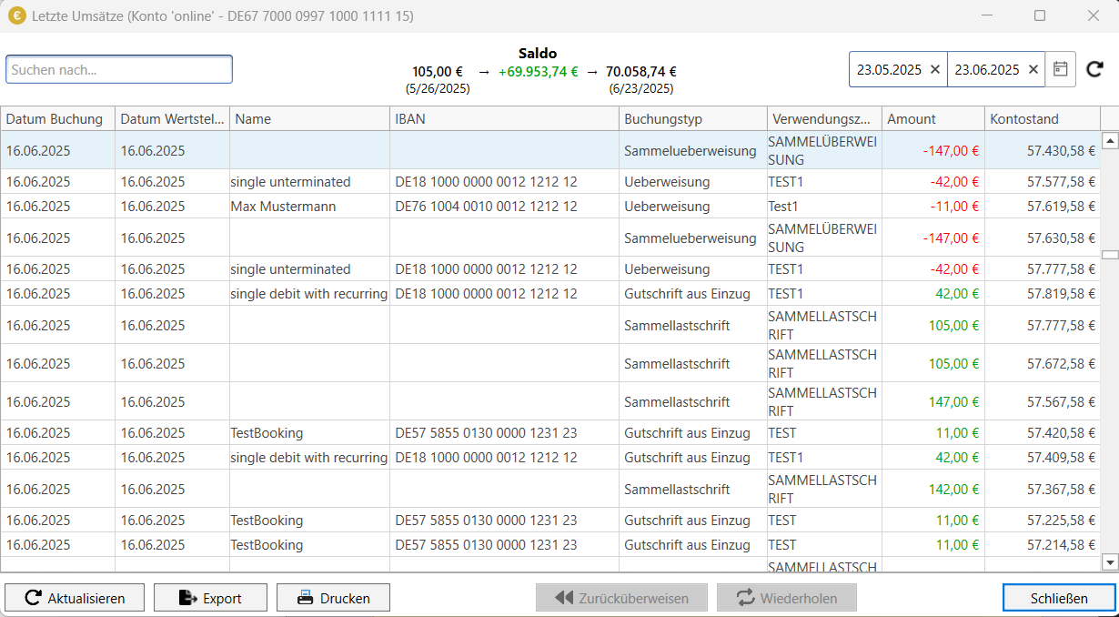Open the calendar date picker icon

[x=1061, y=69]
